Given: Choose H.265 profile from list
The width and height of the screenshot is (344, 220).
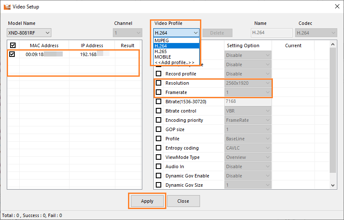Looking at the screenshot, I should click(x=176, y=51).
